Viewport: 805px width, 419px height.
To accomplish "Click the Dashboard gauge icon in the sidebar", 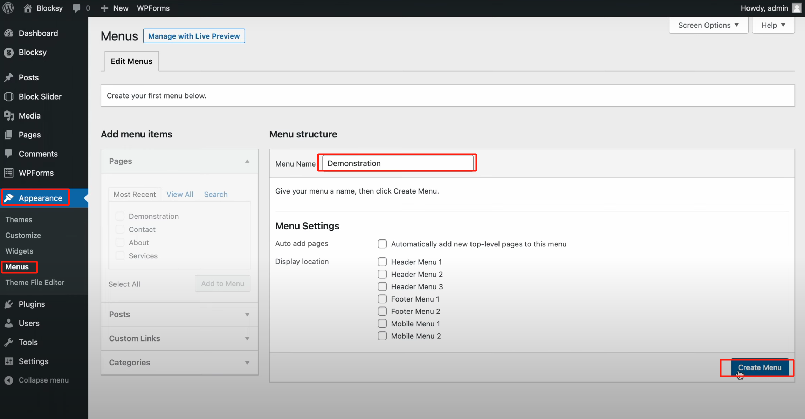I will (9, 33).
